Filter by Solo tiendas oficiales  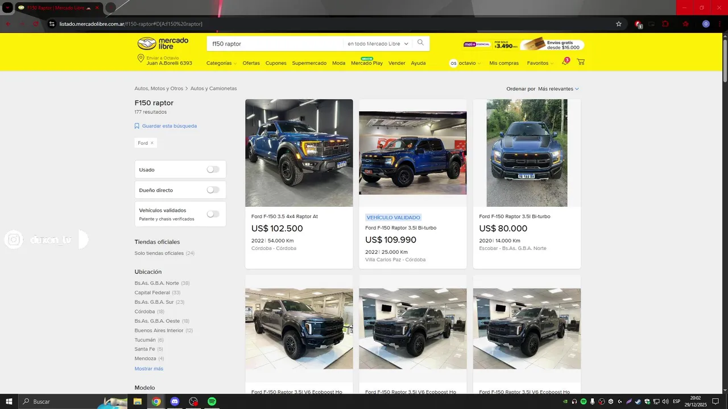pyautogui.click(x=159, y=253)
